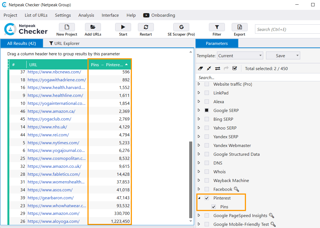This screenshot has height=228, width=320.
Task: Expand the Google Structured Data group
Action: (x=199, y=154)
